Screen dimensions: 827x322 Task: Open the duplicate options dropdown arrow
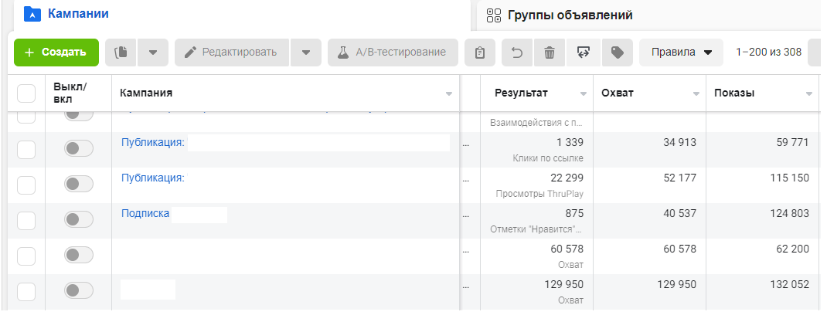pyautogui.click(x=153, y=53)
